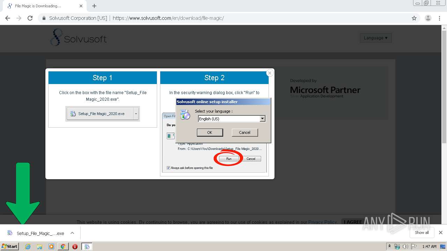Click the I AGREE cookie button
The width and height of the screenshot is (447, 251).
pyautogui.click(x=353, y=222)
